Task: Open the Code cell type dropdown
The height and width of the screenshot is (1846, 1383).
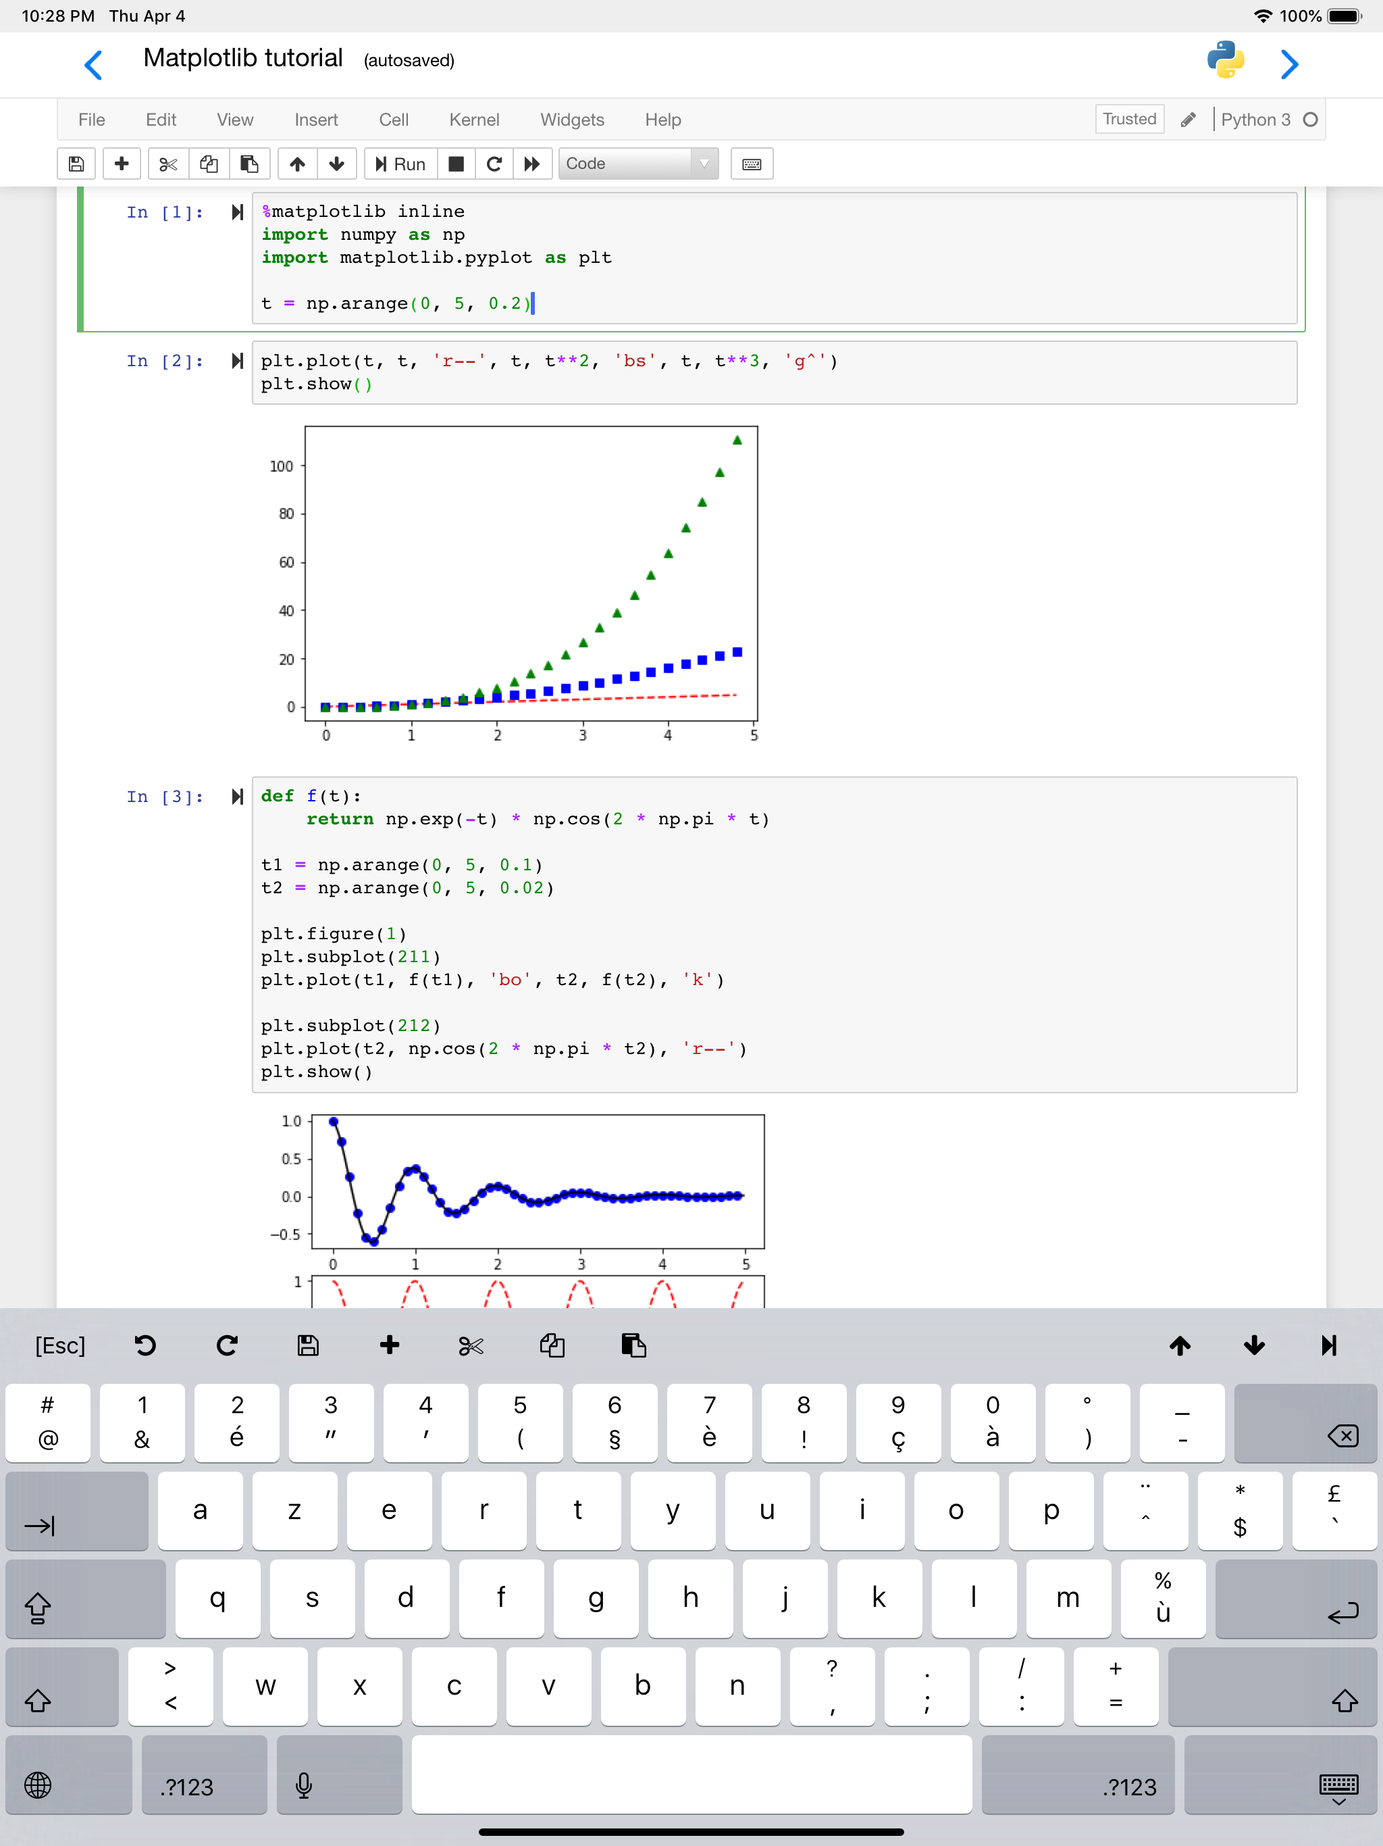Action: [637, 164]
